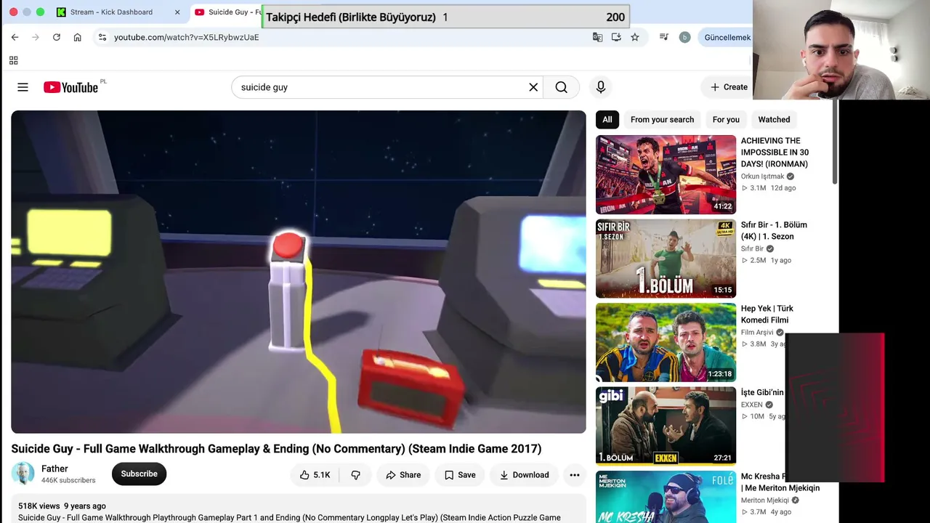Viewport: 930px width, 523px height.
Task: Open the Create button
Action: [729, 87]
